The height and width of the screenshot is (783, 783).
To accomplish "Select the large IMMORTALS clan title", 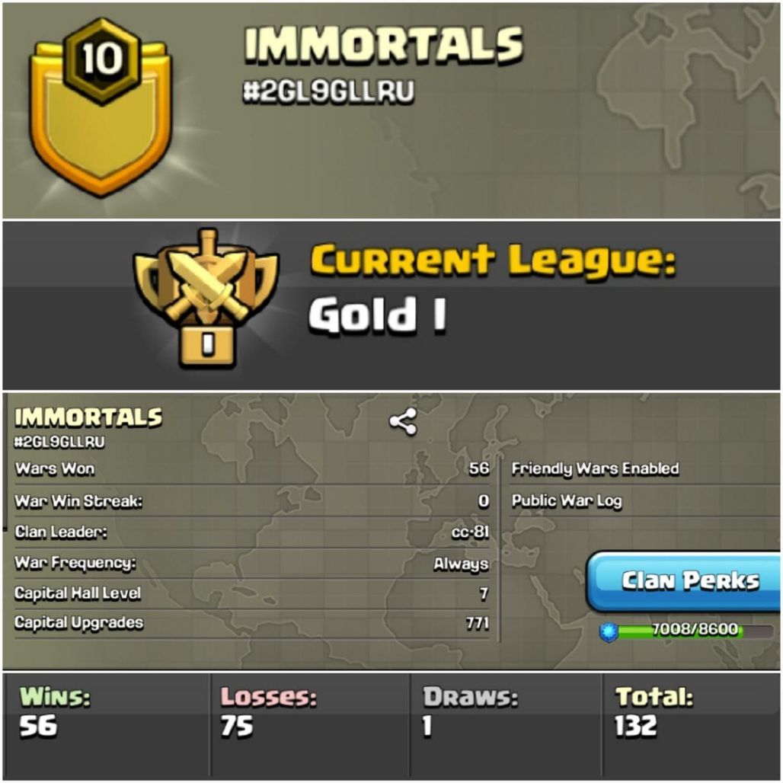I will point(384,44).
